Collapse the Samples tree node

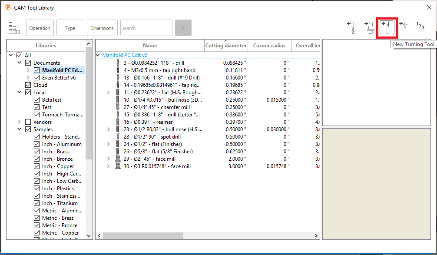point(20,129)
